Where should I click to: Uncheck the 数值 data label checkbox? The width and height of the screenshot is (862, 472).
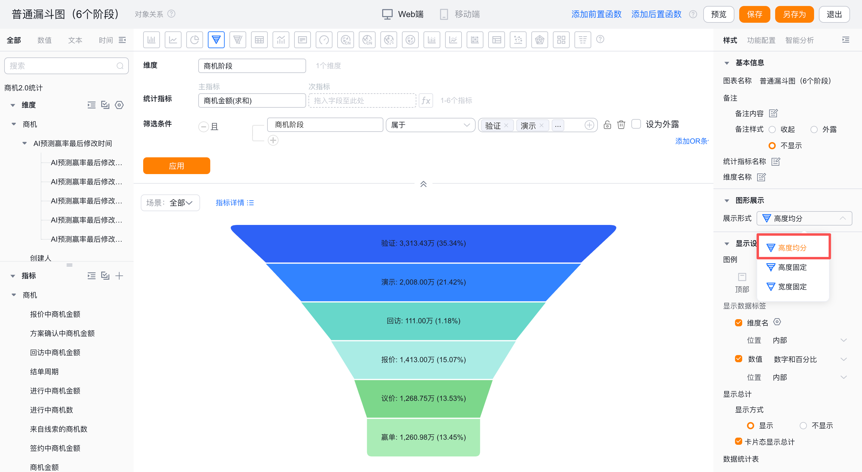pyautogui.click(x=739, y=359)
